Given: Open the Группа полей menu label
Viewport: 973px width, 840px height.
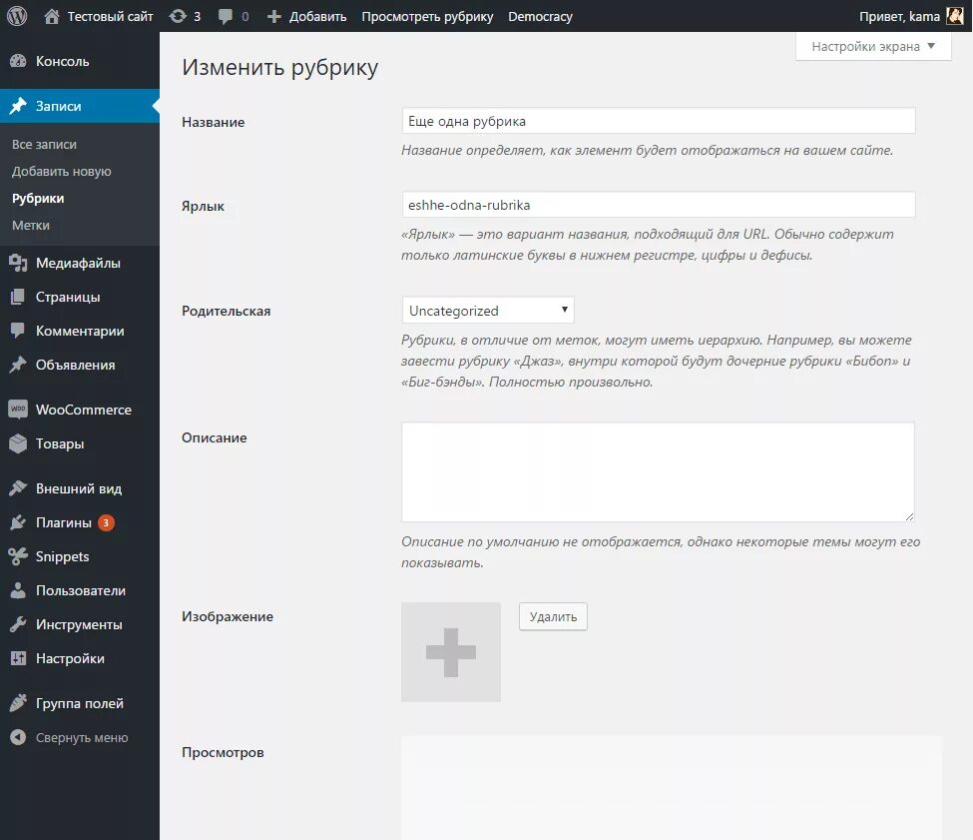Looking at the screenshot, I should point(80,703).
